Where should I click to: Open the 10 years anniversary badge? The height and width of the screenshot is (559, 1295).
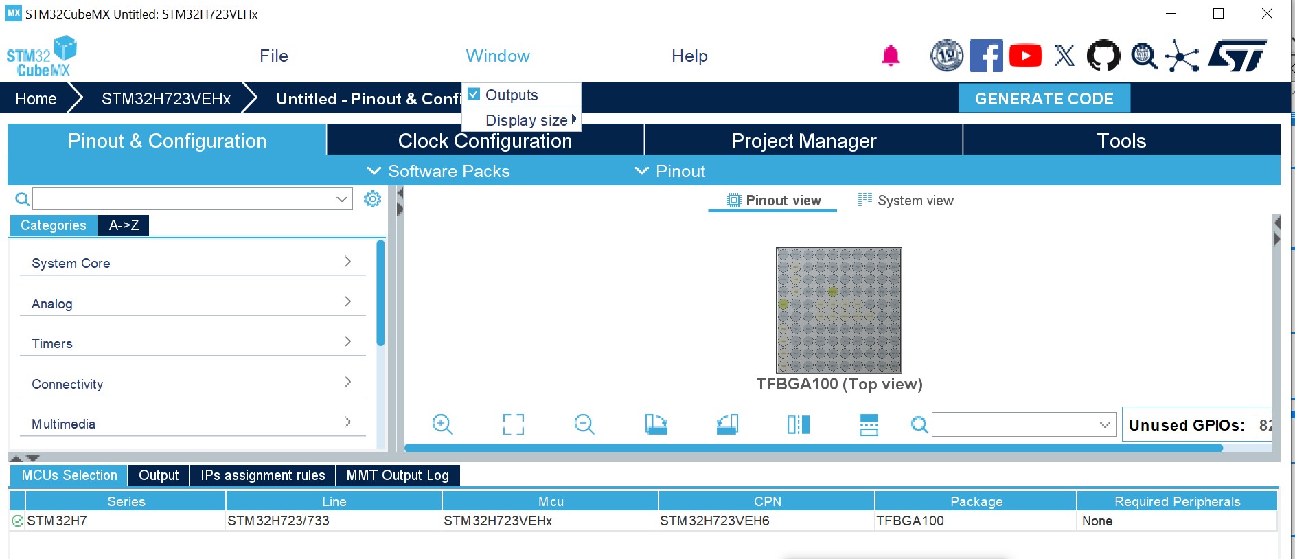(947, 56)
